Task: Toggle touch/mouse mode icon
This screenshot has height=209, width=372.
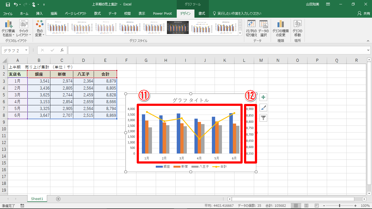Action: coord(33,4)
